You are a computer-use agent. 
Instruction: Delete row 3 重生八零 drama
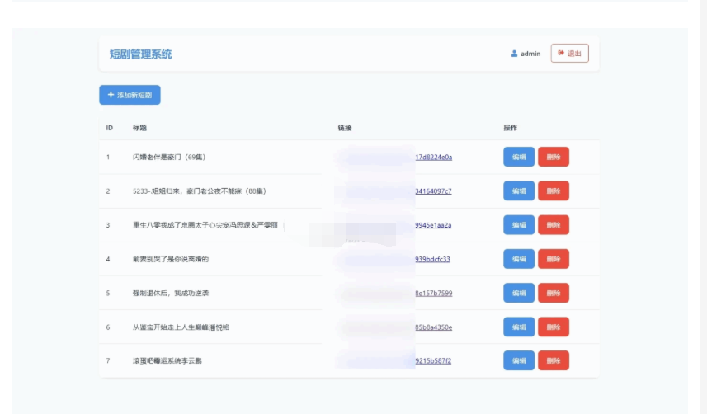(554, 224)
